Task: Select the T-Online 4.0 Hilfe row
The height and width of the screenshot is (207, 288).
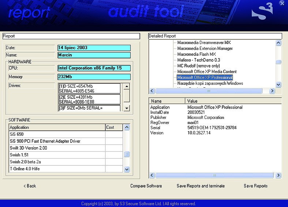Action: coord(66,169)
